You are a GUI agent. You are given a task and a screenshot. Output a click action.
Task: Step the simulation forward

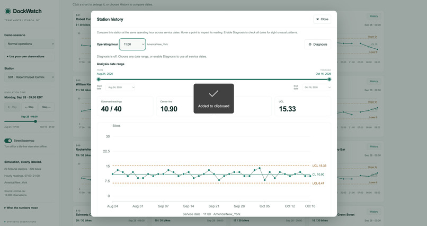pyautogui.click(x=46, y=107)
